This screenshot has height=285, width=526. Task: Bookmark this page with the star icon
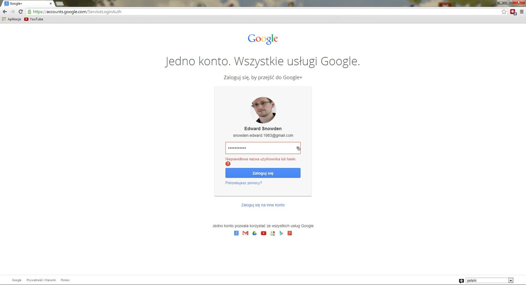tap(504, 12)
